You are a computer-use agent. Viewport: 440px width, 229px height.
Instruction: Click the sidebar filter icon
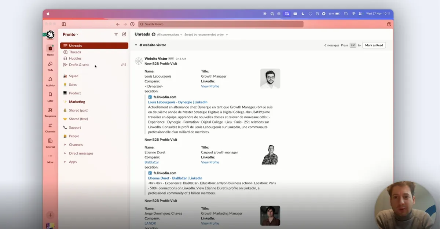click(116, 34)
